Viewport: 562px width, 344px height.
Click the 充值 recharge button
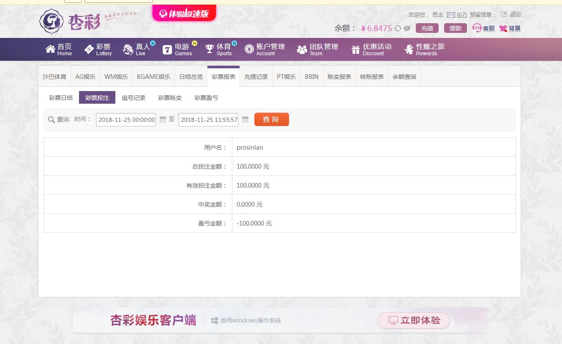(427, 28)
